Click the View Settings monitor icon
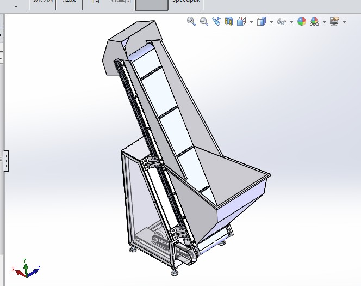 pos(334,21)
